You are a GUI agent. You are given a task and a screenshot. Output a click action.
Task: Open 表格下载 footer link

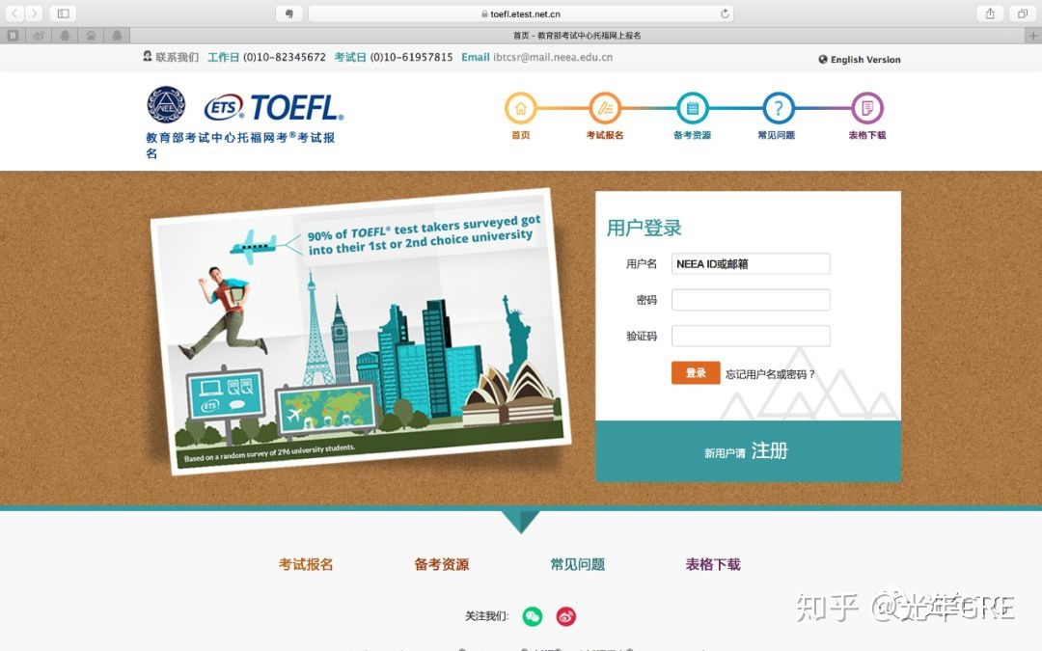pyautogui.click(x=713, y=564)
